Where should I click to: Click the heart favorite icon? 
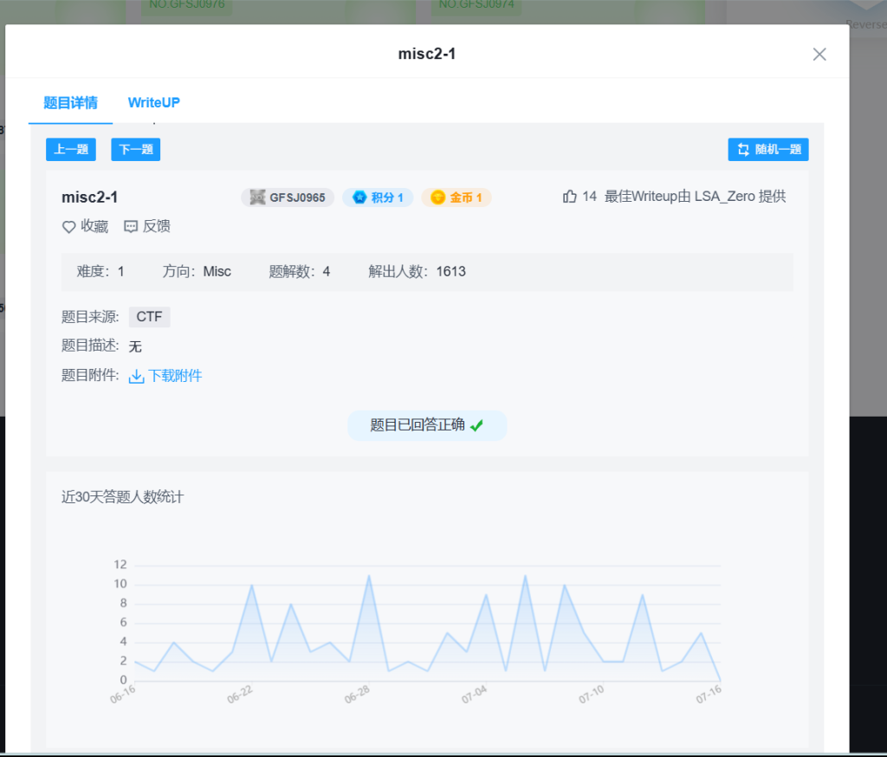[69, 227]
